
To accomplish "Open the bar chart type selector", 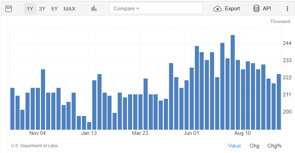I will (x=94, y=9).
